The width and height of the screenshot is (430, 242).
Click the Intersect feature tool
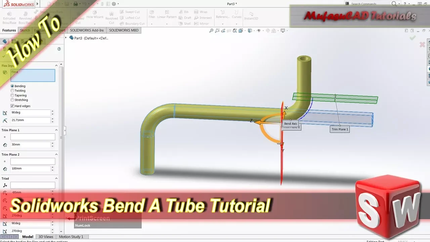(x=203, y=18)
